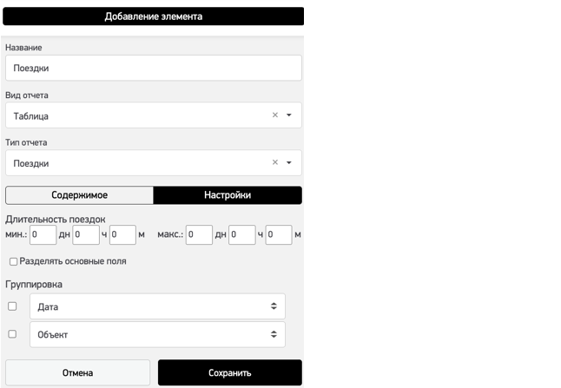The image size is (561, 388).
Task: Click the Поездки value in Тип отчета
Action: point(31,163)
